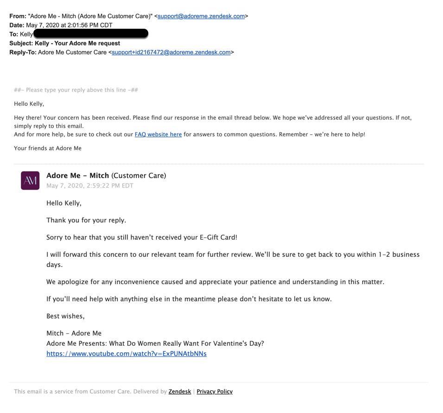443x413 pixels.
Task: Click the "Your friends at Adore Me" sign-off
Action: (48, 148)
